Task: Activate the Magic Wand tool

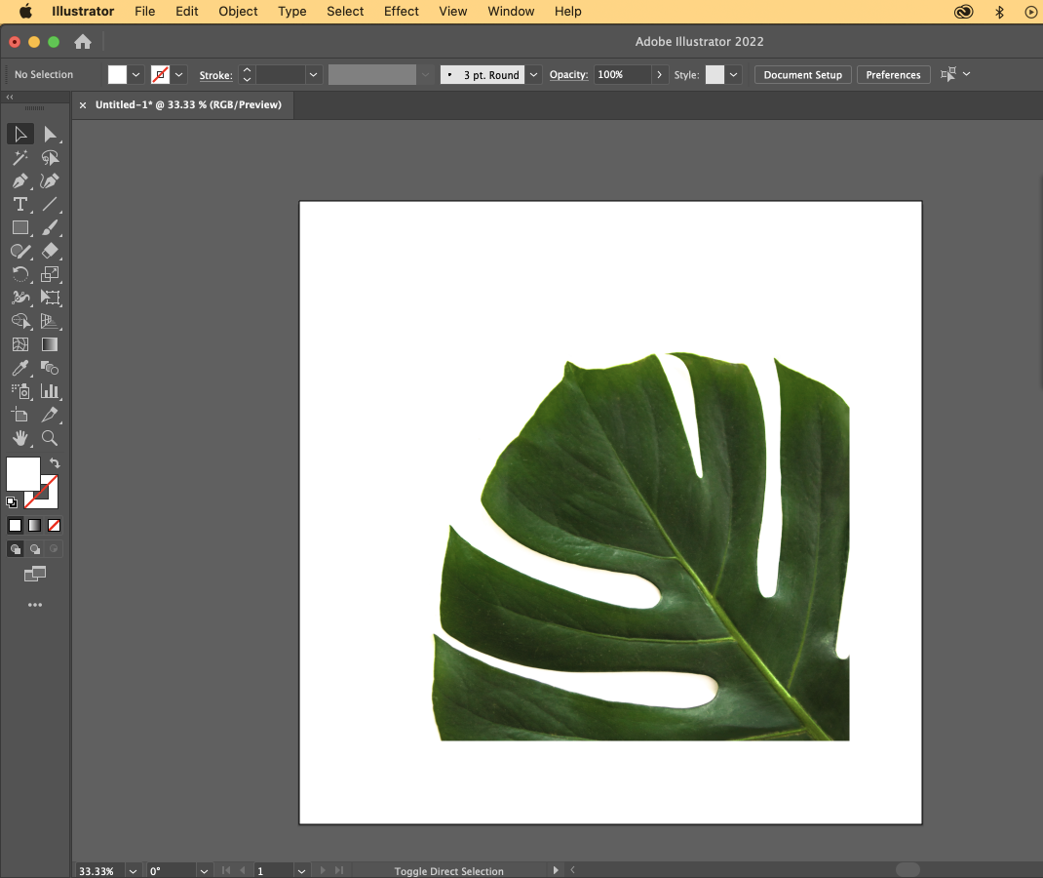Action: 20,157
